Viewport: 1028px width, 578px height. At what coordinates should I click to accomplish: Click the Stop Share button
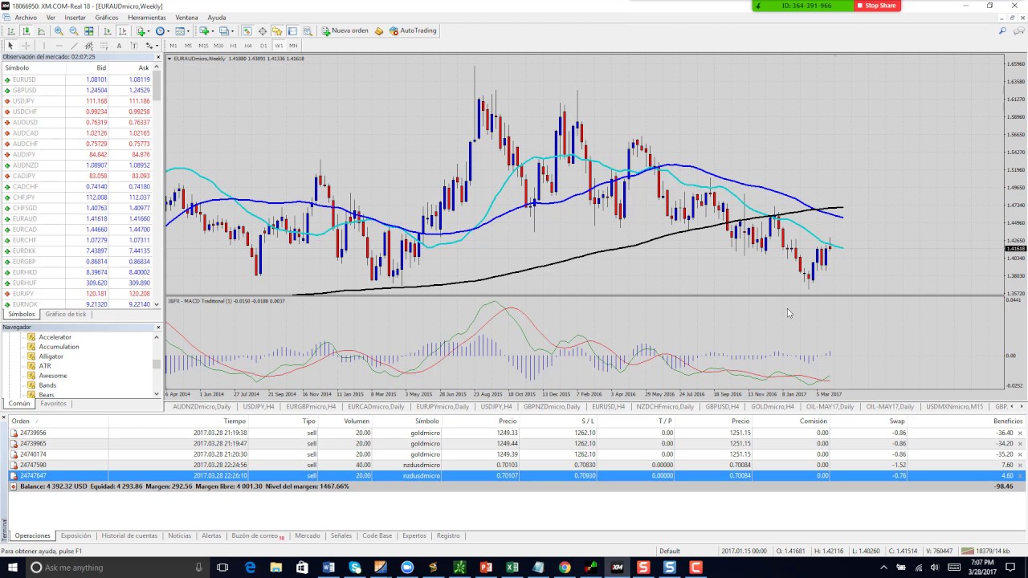tap(876, 6)
